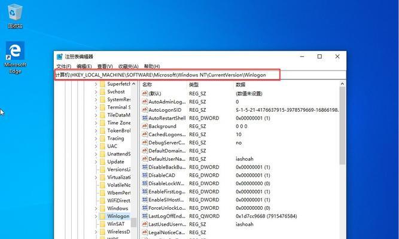Click the UAC folder icon in tree
Image resolution: width=399 pixels, height=239 pixels.
point(102,146)
